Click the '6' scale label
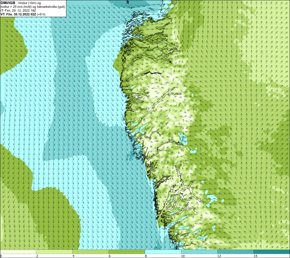The height and width of the screenshot is (258, 290). tap(110, 256)
